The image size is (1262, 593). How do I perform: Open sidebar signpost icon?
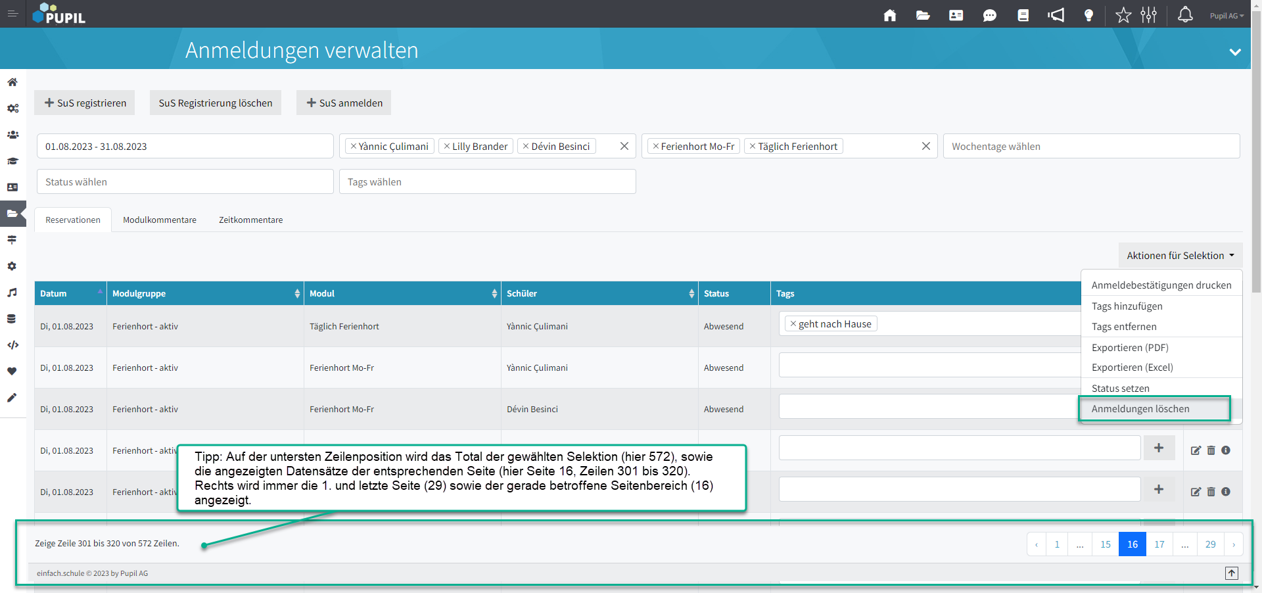pos(12,240)
